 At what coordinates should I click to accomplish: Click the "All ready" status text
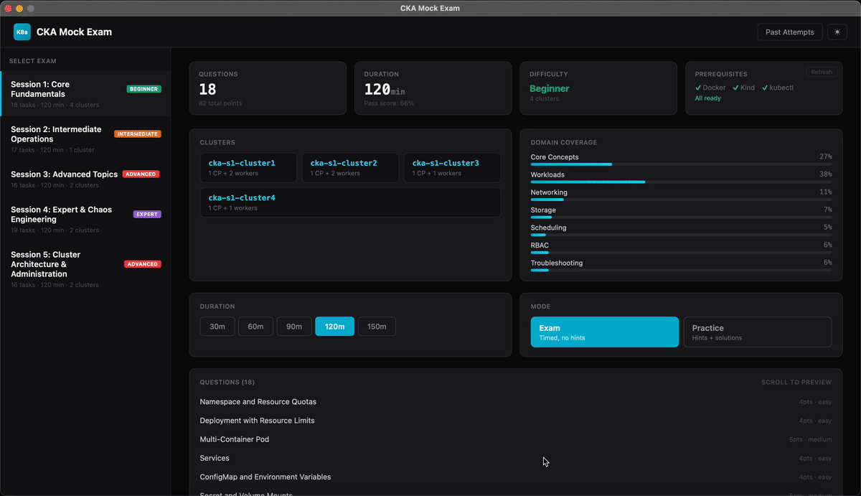[708, 98]
